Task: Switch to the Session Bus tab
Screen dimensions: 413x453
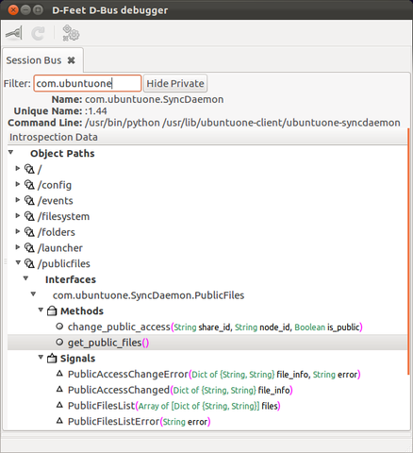Action: pos(34,60)
